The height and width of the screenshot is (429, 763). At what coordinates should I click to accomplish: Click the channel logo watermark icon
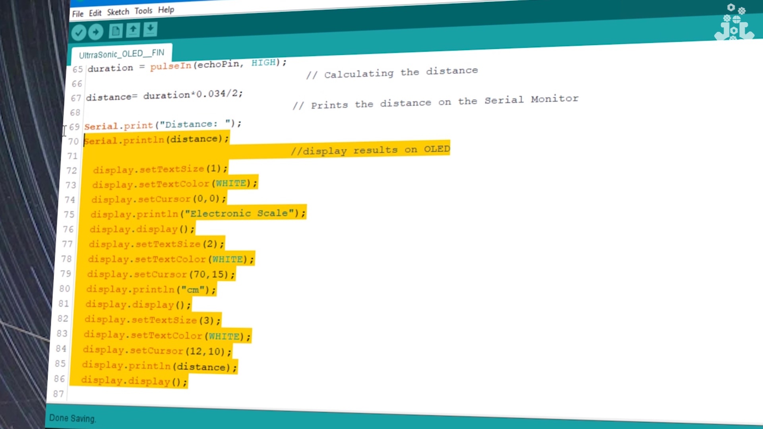734,23
